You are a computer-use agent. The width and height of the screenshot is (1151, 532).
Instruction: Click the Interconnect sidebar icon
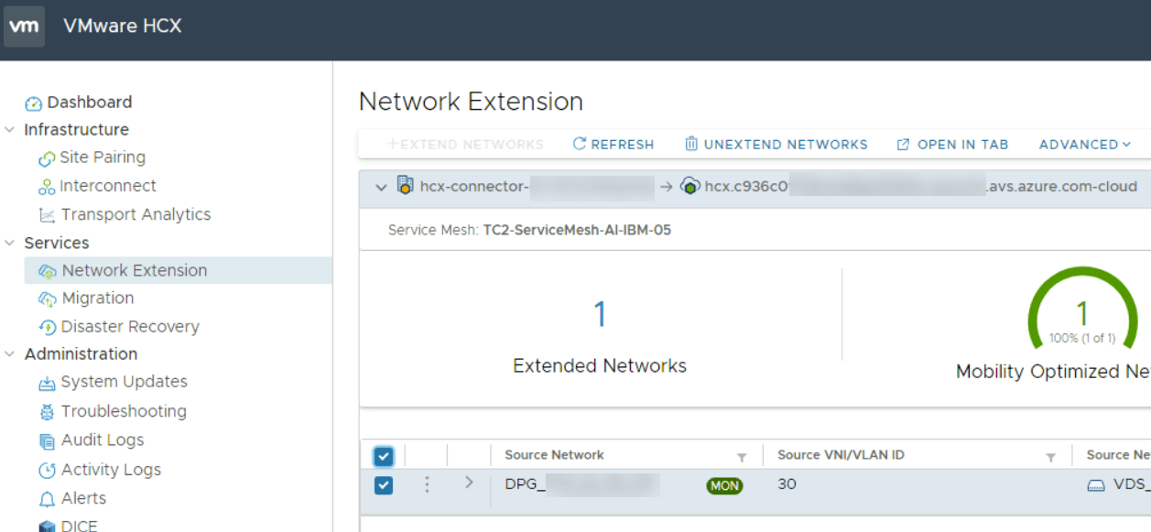click(x=47, y=187)
